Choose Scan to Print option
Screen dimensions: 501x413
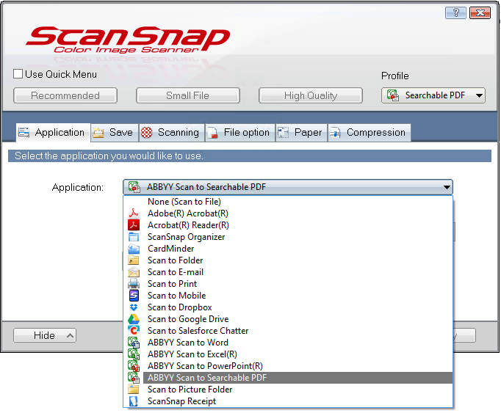click(288, 284)
